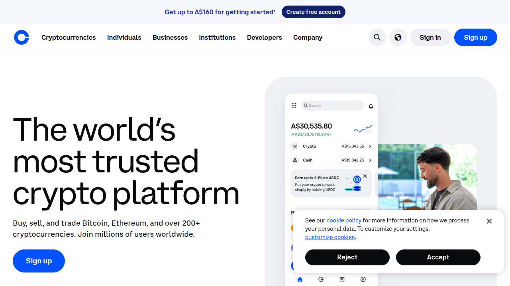This screenshot has height=286, width=510.
Task: Click the compass Explore icon
Action: [363, 279]
